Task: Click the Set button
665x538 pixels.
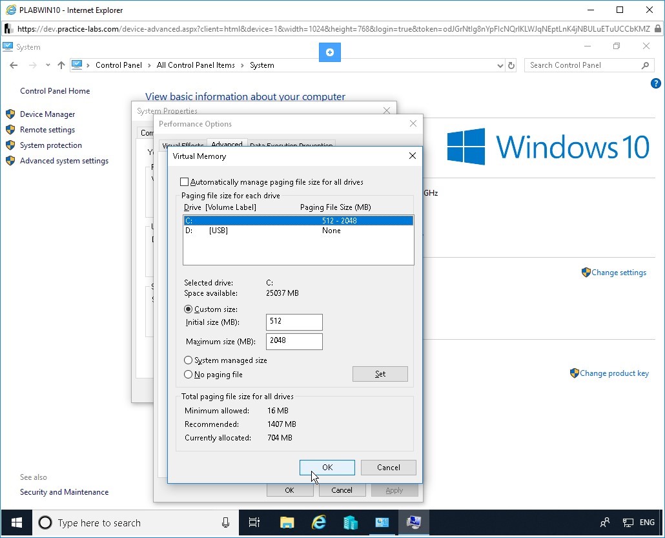Action: pos(380,374)
